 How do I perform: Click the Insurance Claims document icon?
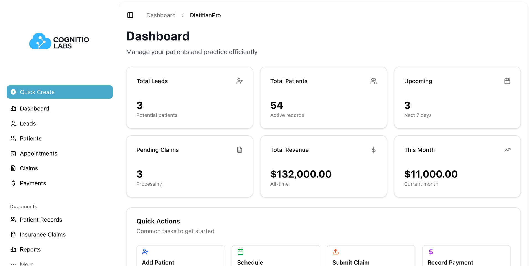point(14,235)
